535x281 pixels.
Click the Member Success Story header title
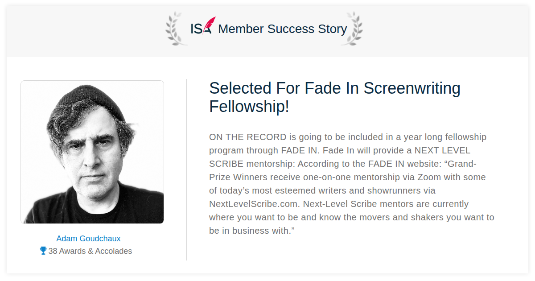[x=282, y=29]
